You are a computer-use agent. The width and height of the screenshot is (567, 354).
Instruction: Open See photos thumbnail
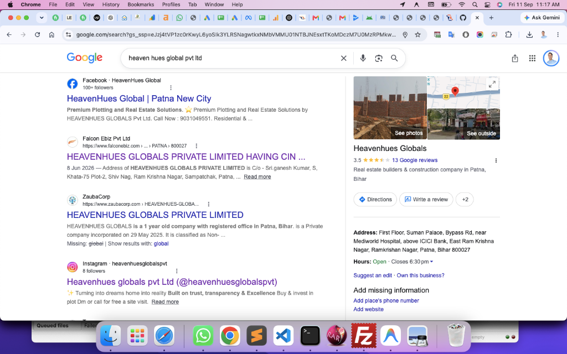point(390,108)
